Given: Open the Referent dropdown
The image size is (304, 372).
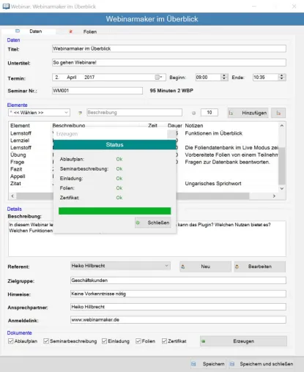Looking at the screenshot, I should click(120, 266).
